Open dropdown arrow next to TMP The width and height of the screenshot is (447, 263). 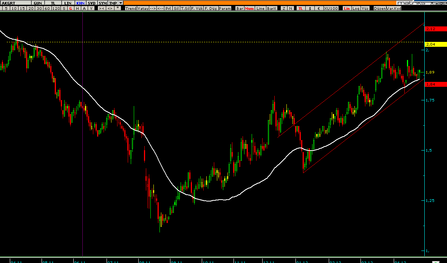(x=121, y=3)
